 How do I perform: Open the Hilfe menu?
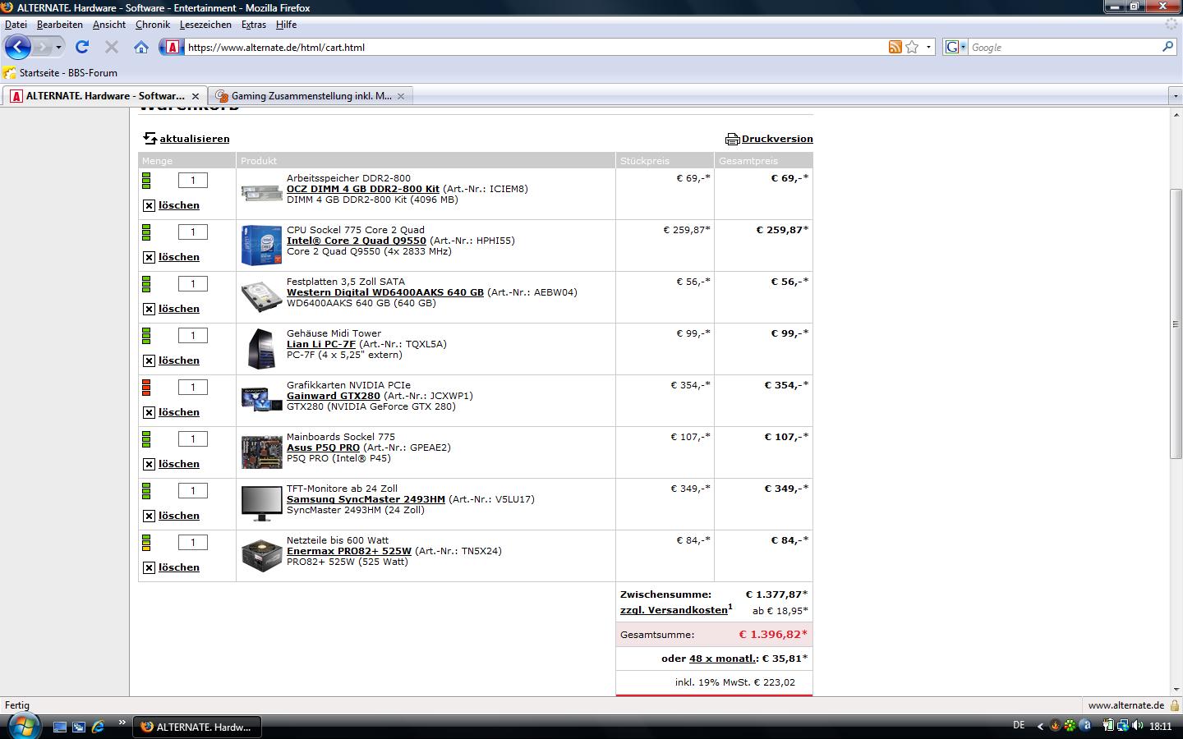pyautogui.click(x=286, y=25)
